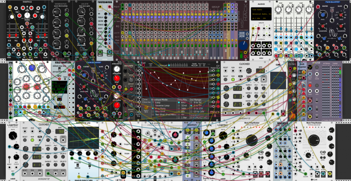Click the CLK 3 output jack on the Clocked beside Cube

(x=264, y=113)
